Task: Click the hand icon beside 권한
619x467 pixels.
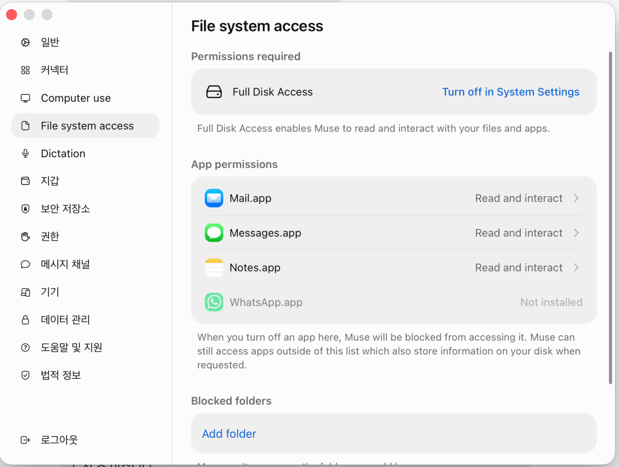Action: click(x=26, y=237)
